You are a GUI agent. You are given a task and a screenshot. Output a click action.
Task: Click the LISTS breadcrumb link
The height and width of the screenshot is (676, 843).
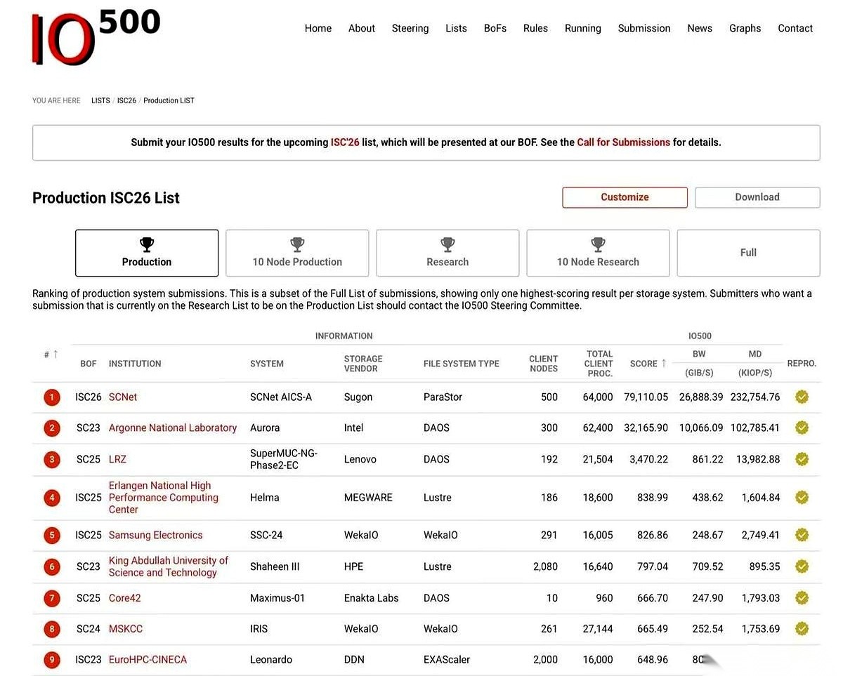pos(100,100)
